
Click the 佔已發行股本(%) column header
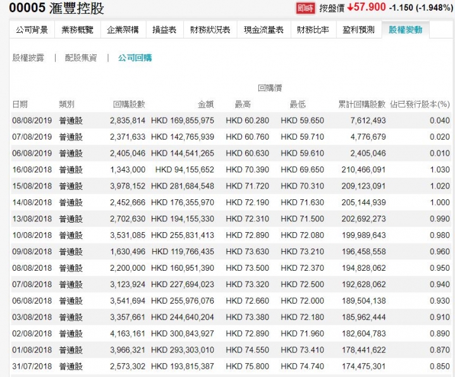pyautogui.click(x=420, y=104)
